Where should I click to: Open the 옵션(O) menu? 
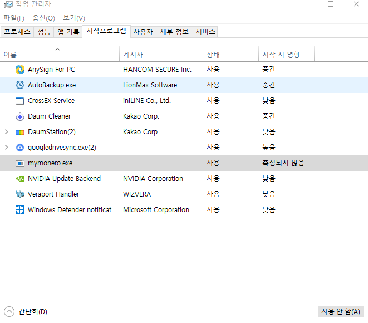[x=43, y=18]
